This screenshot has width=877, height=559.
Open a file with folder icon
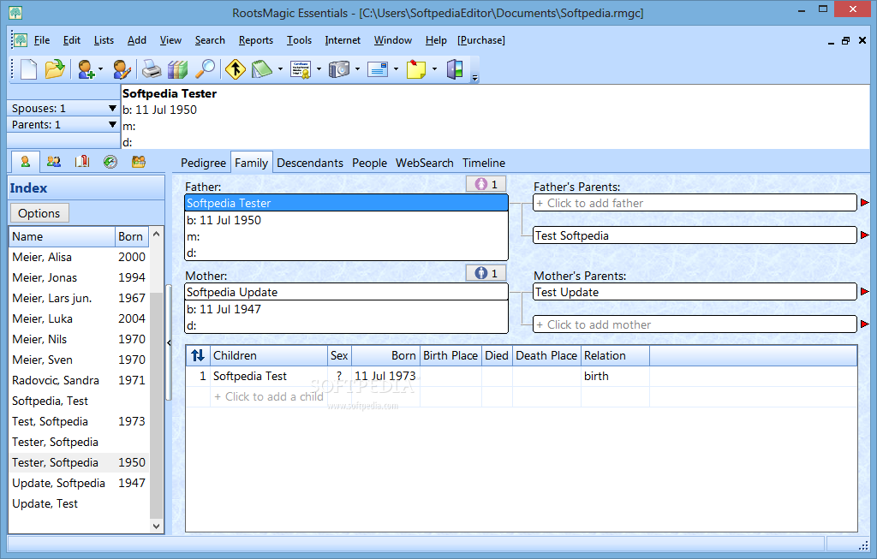(x=55, y=69)
